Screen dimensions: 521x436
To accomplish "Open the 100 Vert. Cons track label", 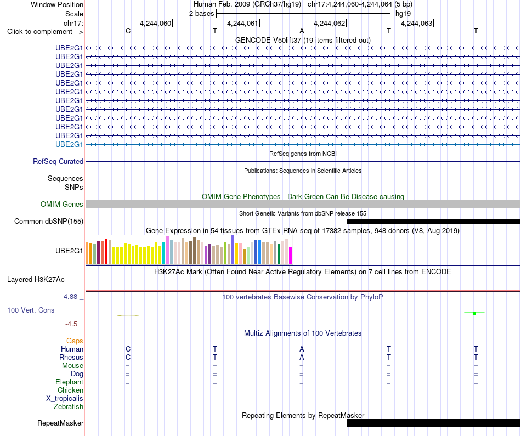I will (x=31, y=310).
